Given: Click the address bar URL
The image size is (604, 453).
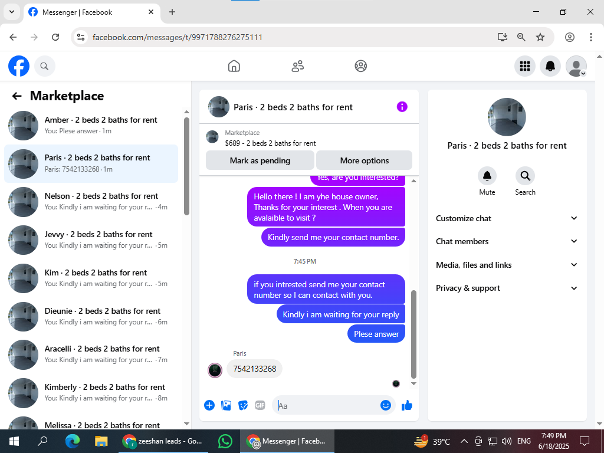Looking at the screenshot, I should tap(177, 37).
